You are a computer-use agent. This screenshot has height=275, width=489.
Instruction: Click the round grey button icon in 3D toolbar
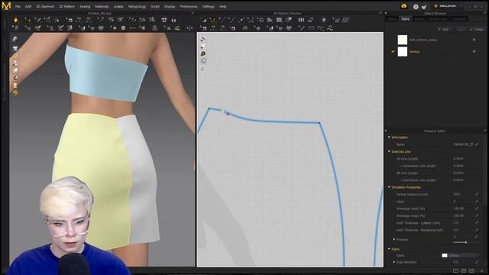tap(123, 28)
